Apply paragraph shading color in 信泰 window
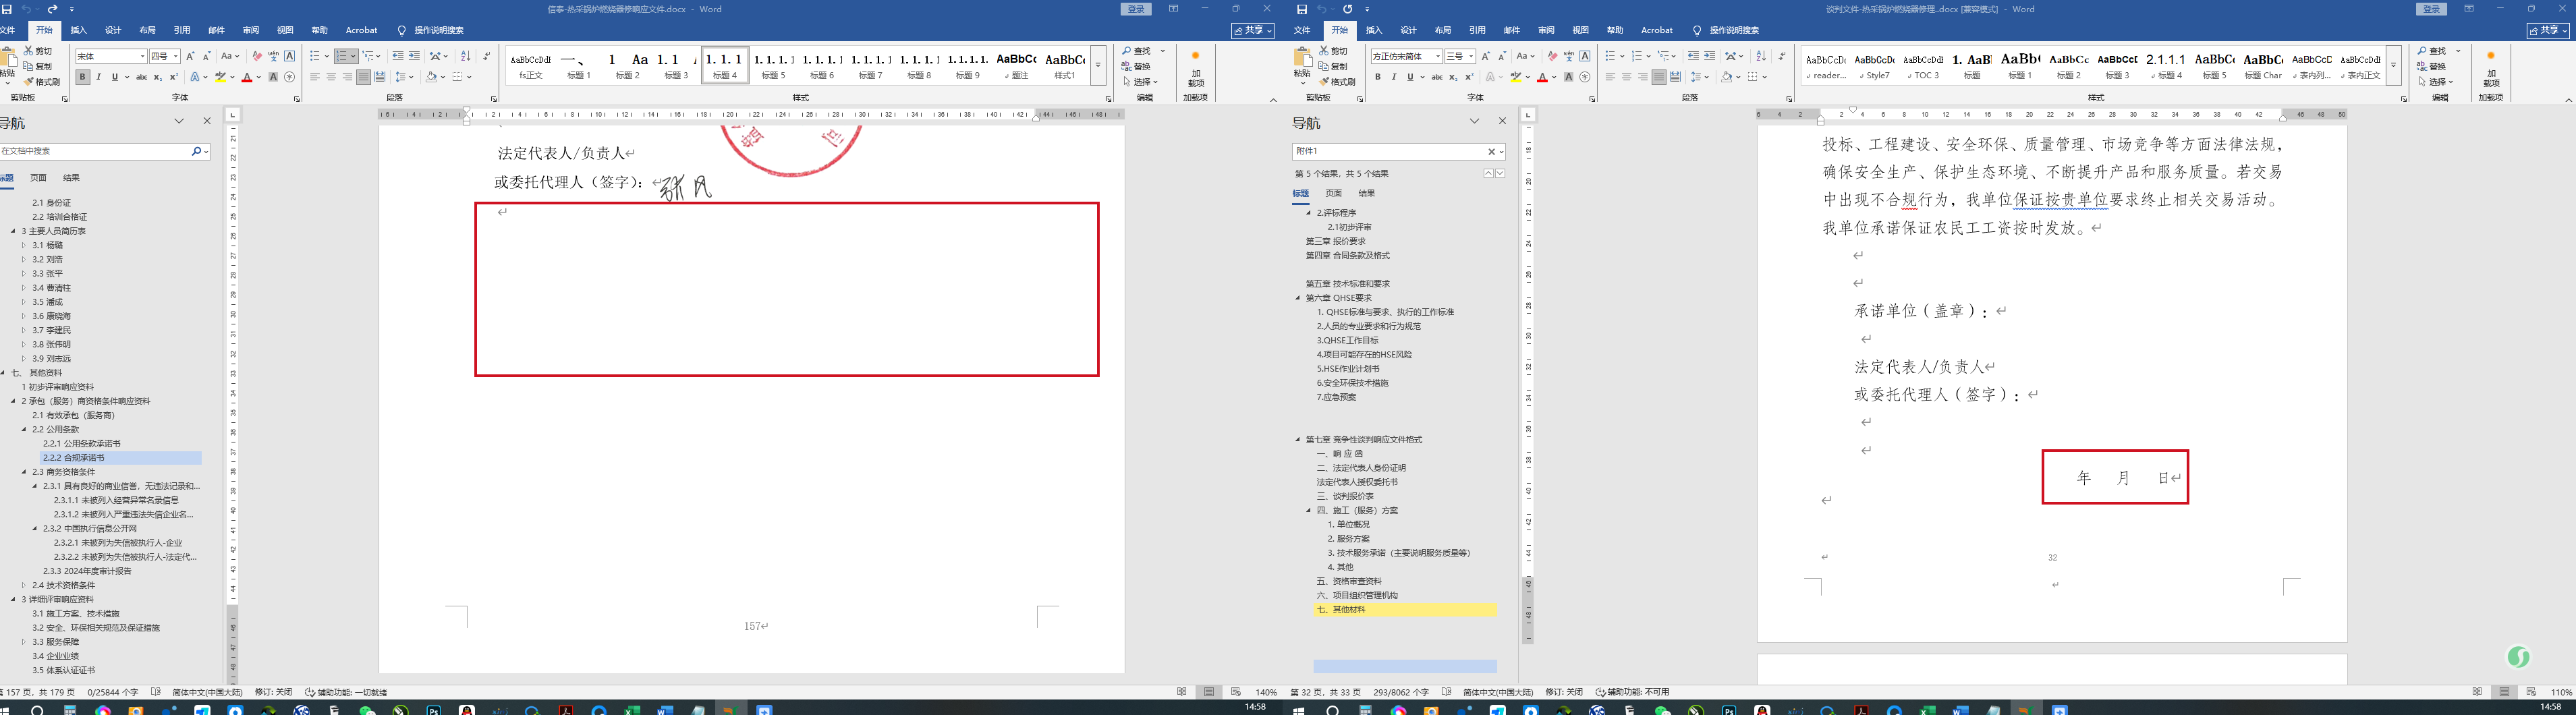2576x715 pixels. (x=431, y=77)
